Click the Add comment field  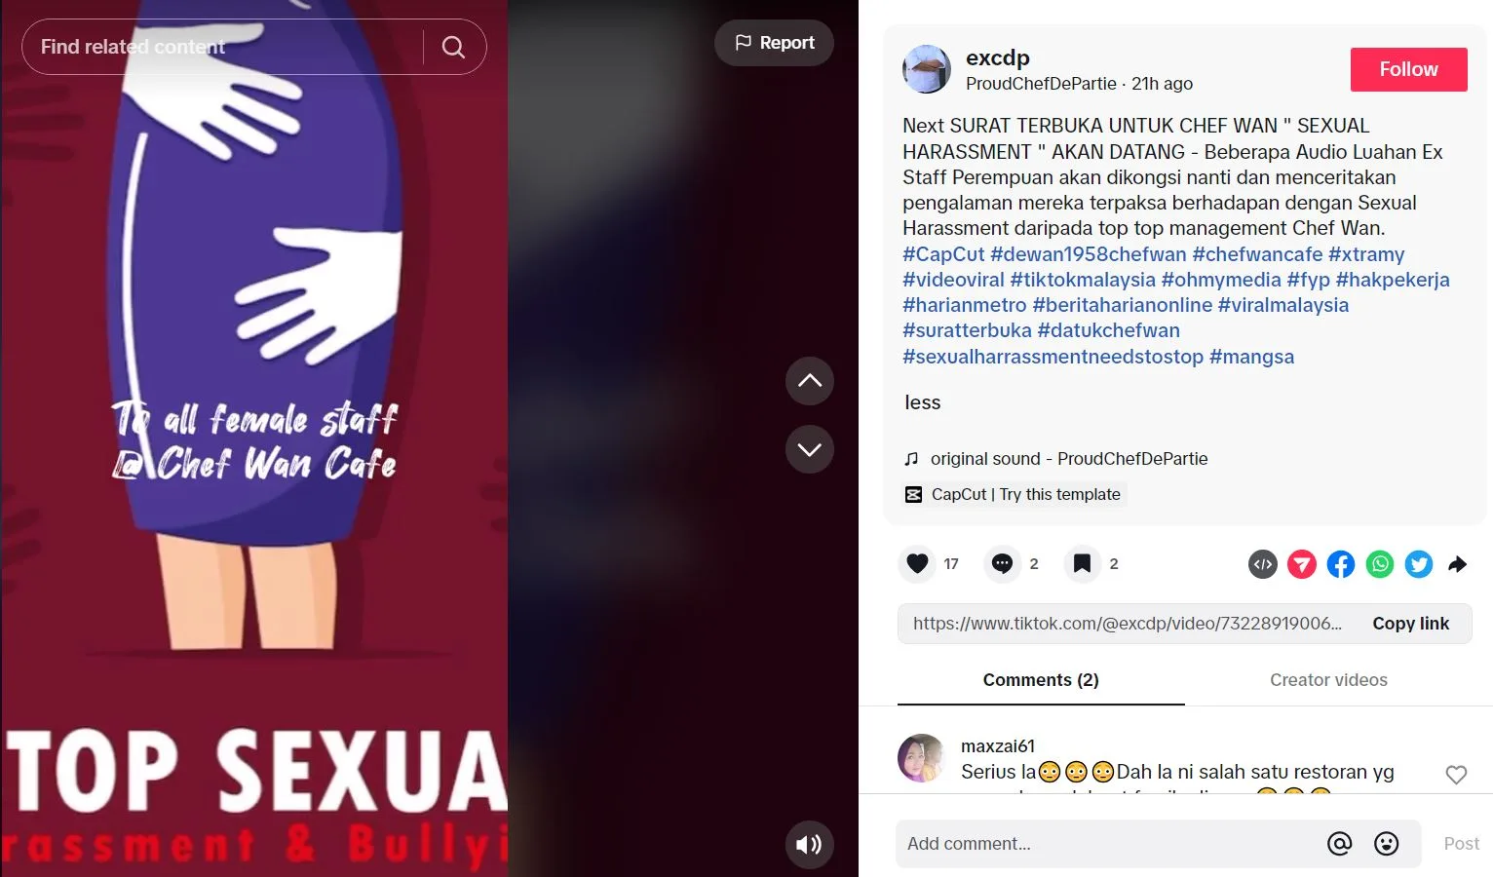(1106, 844)
